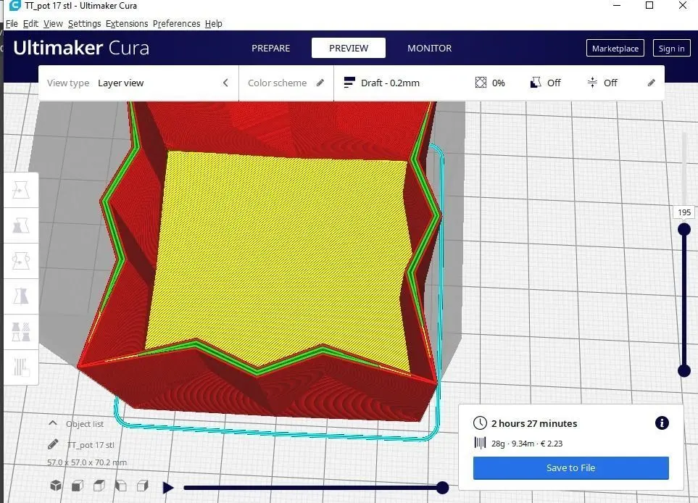Click the adhesion Off icon

click(592, 83)
